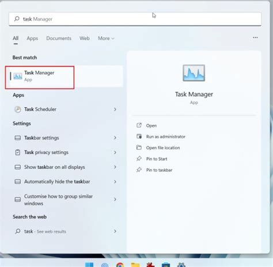
Task: Click the icon beside Automatically hide the taskbar
Action: coord(18,182)
